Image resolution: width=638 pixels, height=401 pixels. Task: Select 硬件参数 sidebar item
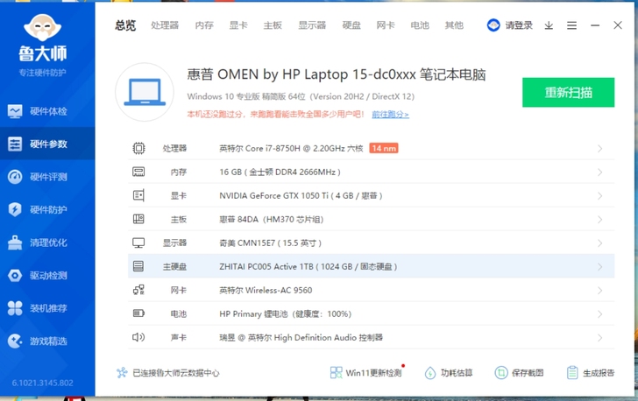pos(47,144)
